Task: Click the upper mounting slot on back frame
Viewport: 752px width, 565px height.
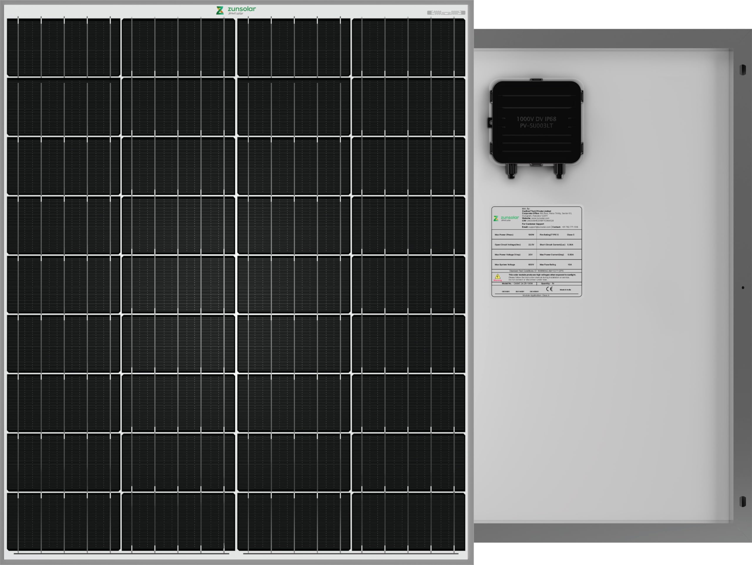Action: click(x=743, y=70)
